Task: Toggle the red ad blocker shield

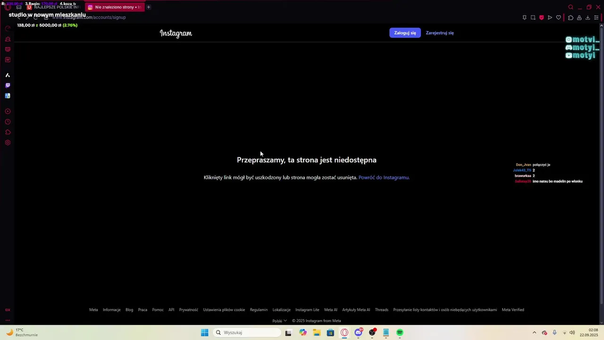Action: tap(541, 17)
